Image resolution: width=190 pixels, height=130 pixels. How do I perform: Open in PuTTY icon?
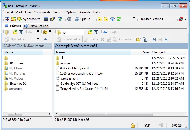(x=52, y=19)
